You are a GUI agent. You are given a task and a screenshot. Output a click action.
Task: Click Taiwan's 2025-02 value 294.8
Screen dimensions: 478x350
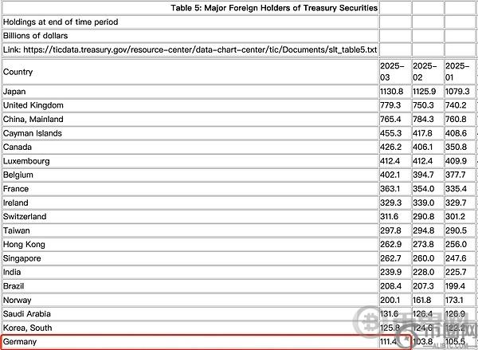click(x=426, y=230)
